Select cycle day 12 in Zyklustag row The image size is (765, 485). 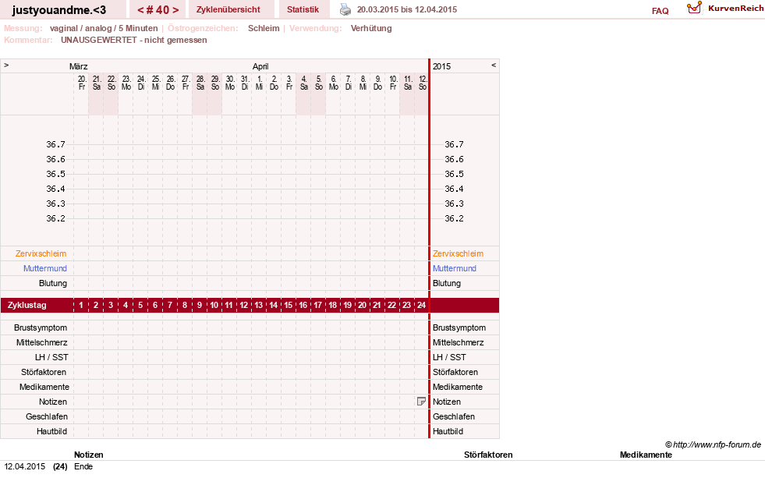(x=244, y=305)
